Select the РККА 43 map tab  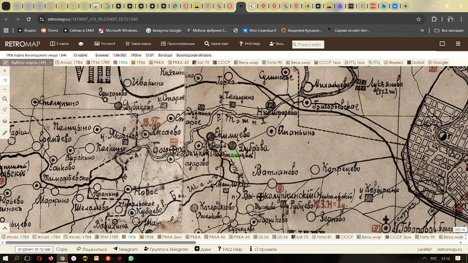[x=179, y=62]
